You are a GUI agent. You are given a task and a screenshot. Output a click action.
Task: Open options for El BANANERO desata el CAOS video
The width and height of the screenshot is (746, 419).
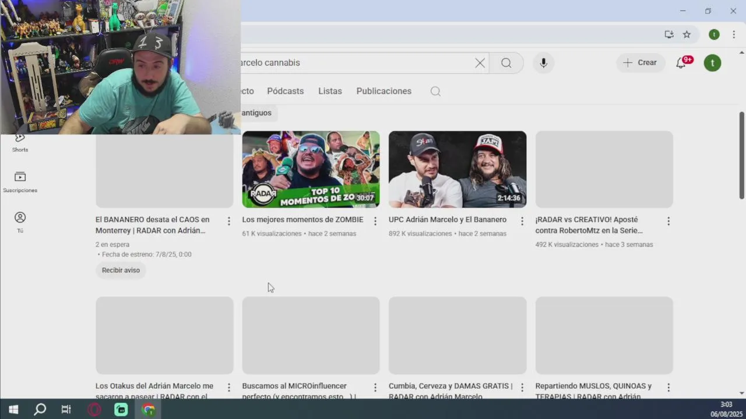pyautogui.click(x=228, y=221)
